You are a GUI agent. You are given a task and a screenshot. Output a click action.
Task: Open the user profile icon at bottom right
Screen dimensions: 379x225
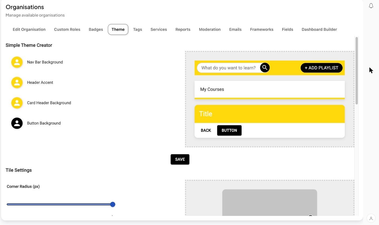point(371,218)
